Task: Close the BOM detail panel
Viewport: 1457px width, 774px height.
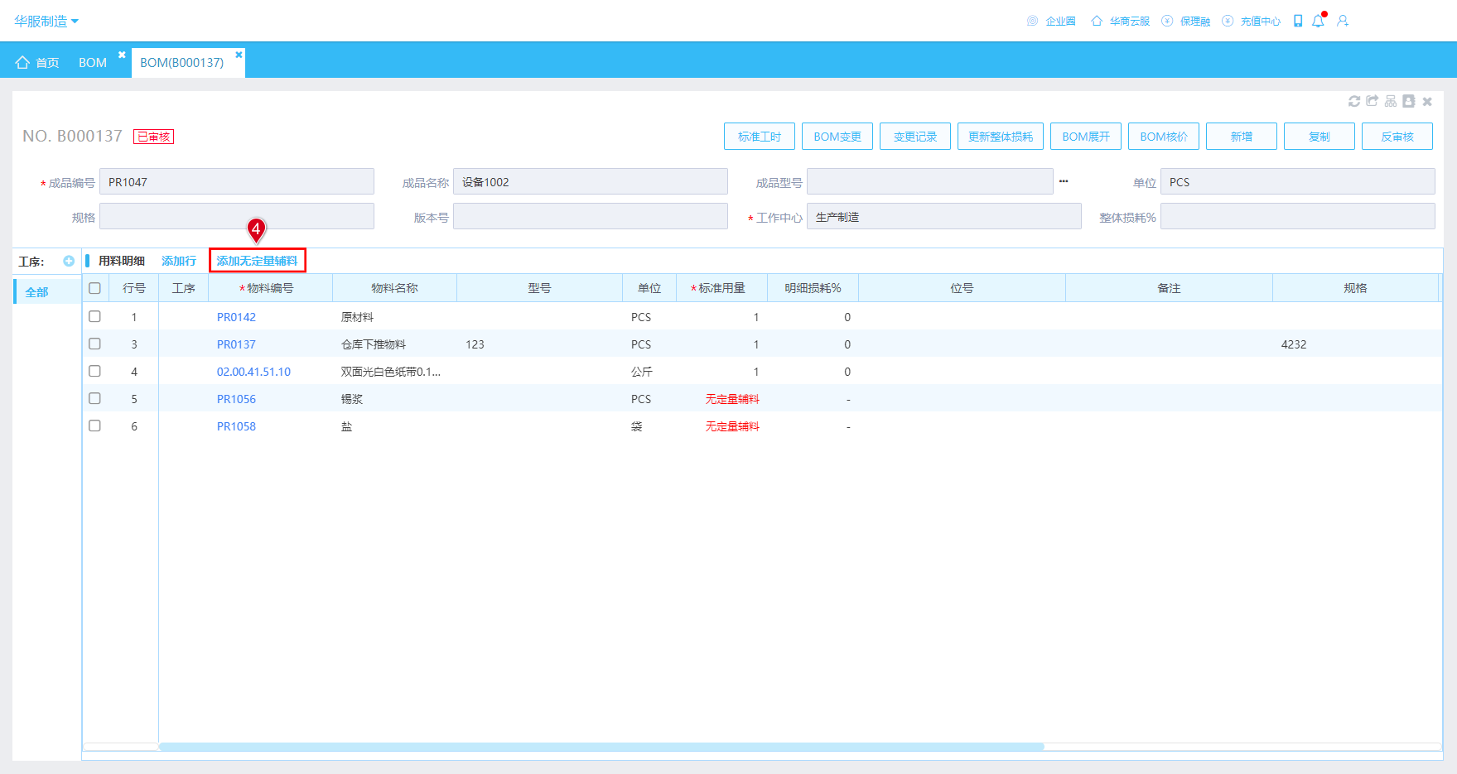Action: (x=1427, y=101)
